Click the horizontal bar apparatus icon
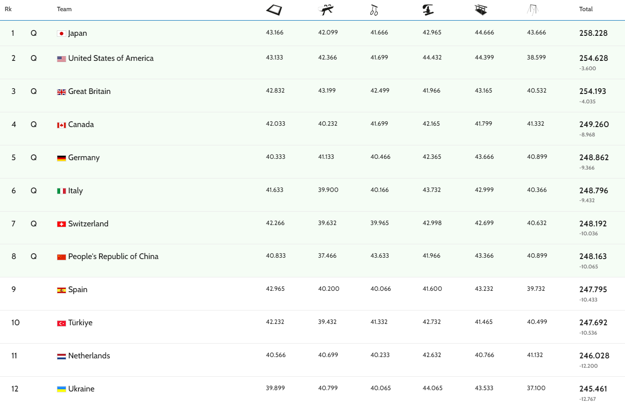 (532, 9)
